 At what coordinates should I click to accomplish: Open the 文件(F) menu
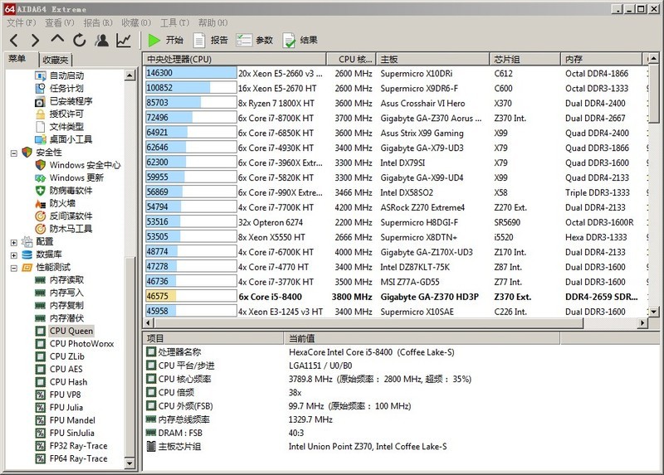[22, 22]
